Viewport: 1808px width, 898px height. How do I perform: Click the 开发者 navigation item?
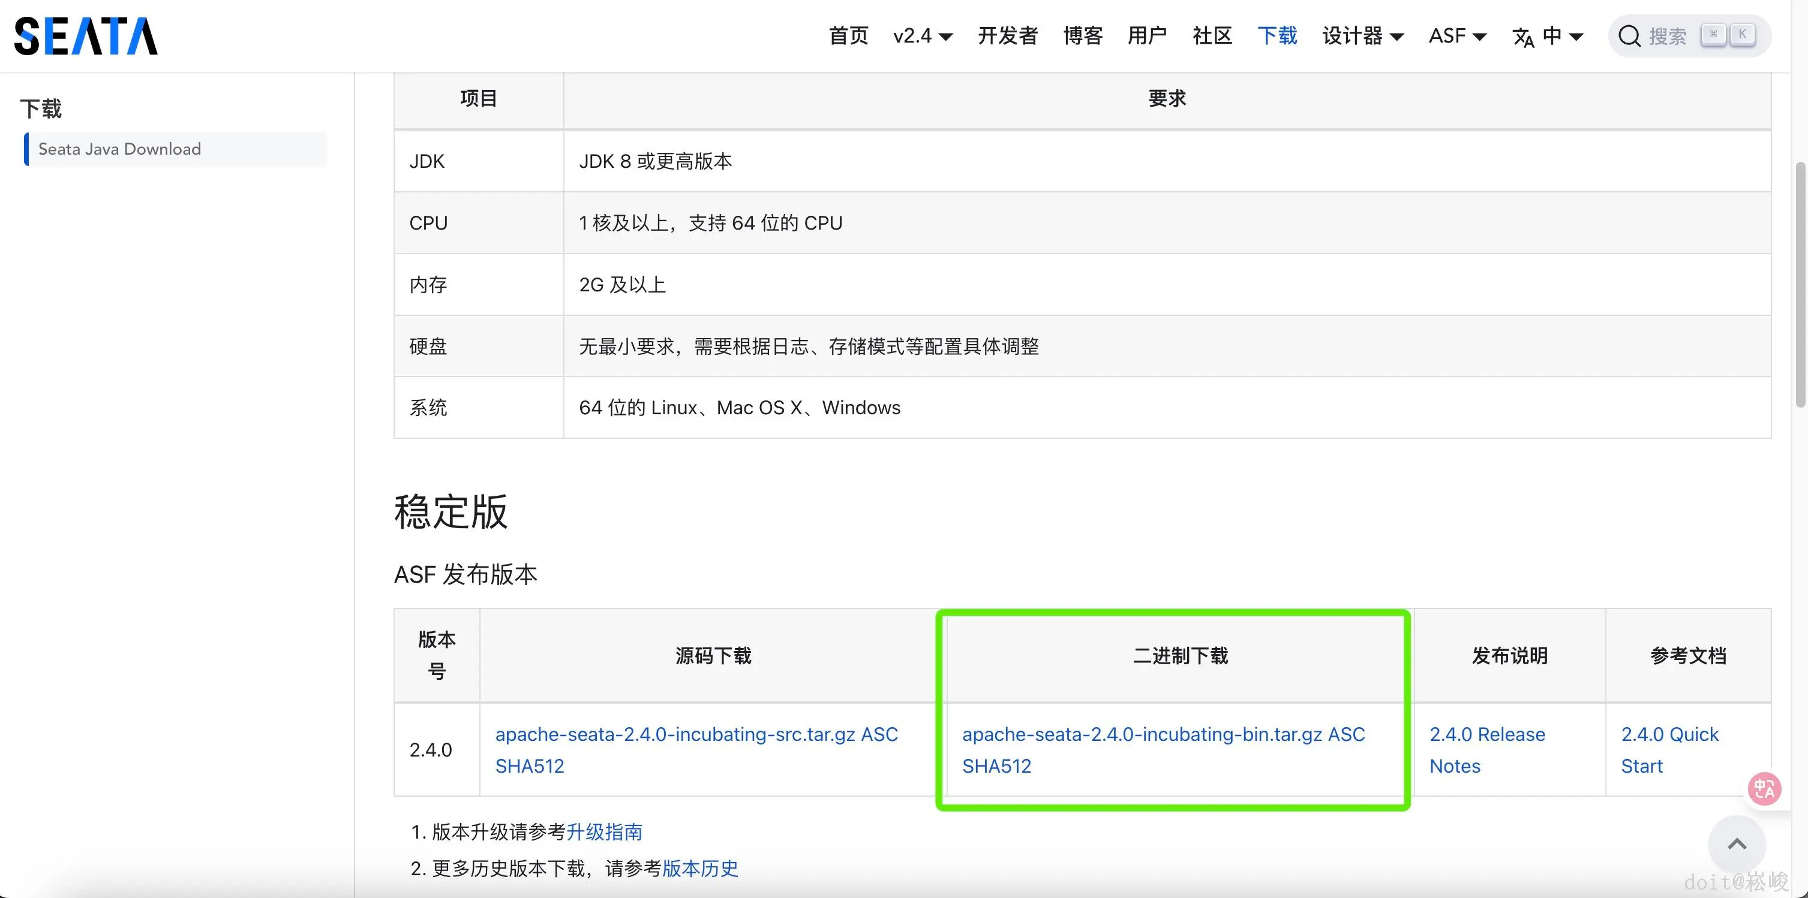(1007, 36)
